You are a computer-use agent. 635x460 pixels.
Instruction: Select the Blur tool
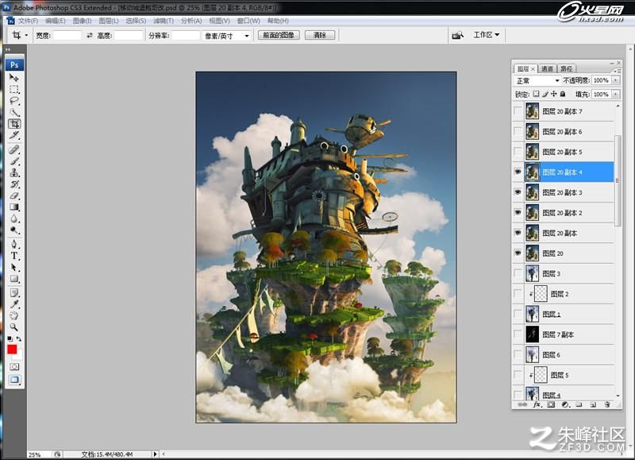tap(14, 218)
